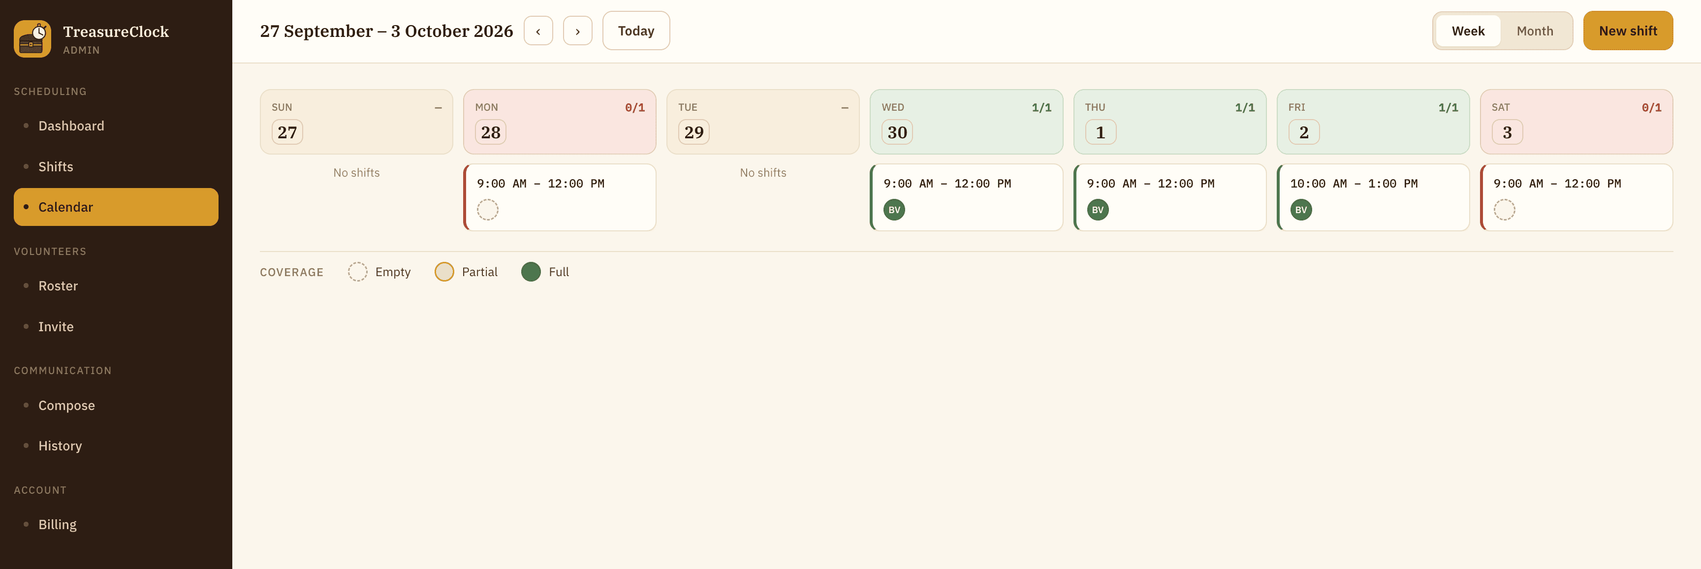Click the Partial coverage legend circle
The image size is (1701, 569).
click(444, 272)
